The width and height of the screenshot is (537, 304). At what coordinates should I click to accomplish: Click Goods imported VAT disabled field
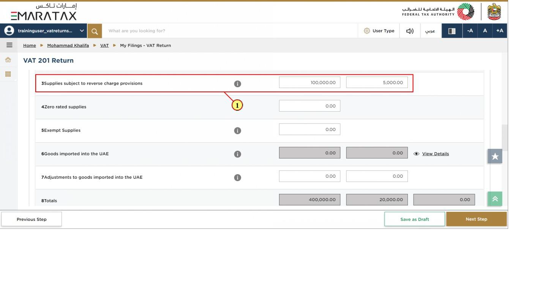[x=377, y=153]
